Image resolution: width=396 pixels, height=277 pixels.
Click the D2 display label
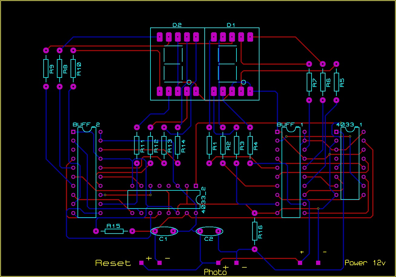(177, 25)
